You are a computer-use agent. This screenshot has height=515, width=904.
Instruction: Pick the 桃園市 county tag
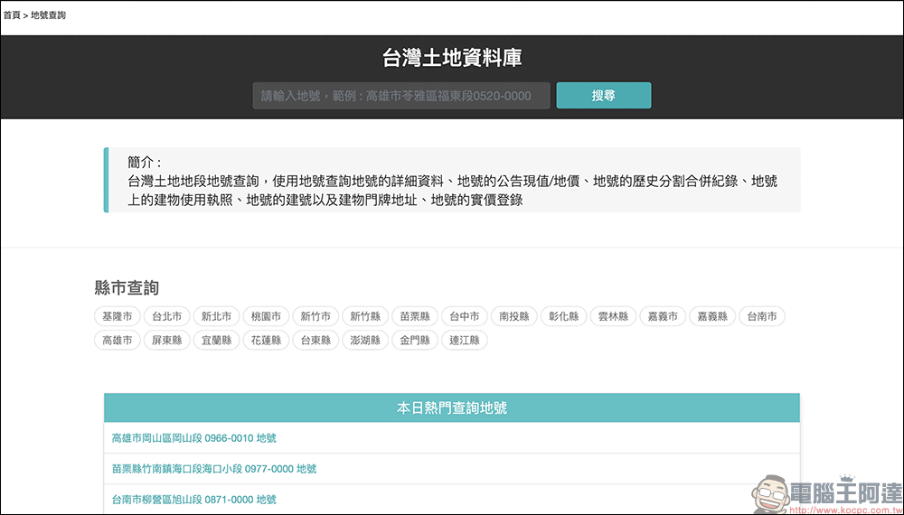(x=266, y=316)
